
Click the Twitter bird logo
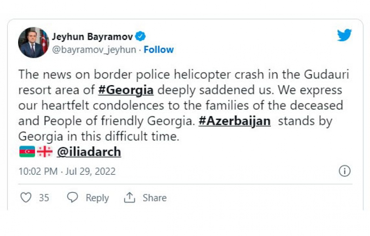344,35
